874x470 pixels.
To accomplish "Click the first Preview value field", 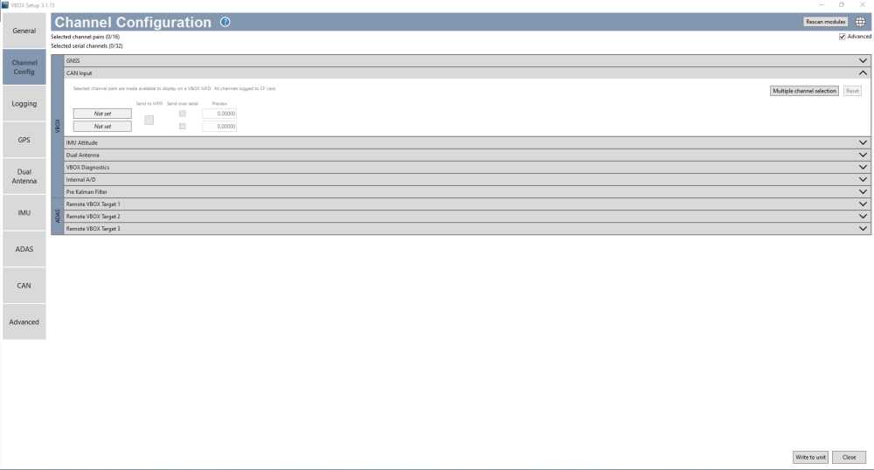I will [219, 114].
